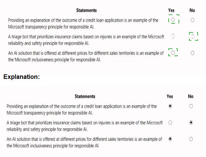Click the triage bot statement text in Explanation section
206x157 pixels.
click(85, 126)
